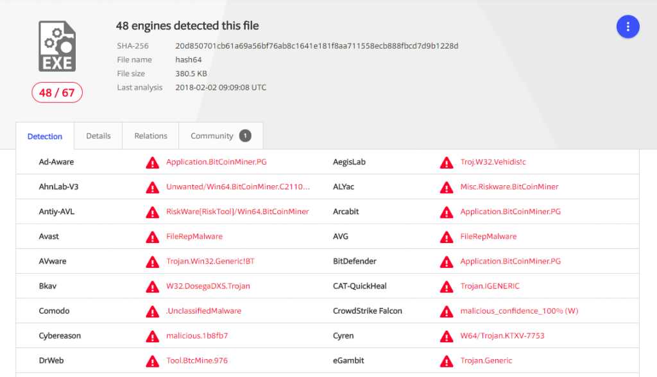657x377 pixels.
Task: Click the warning triangle next to Cyberreason
Action: pyautogui.click(x=152, y=336)
